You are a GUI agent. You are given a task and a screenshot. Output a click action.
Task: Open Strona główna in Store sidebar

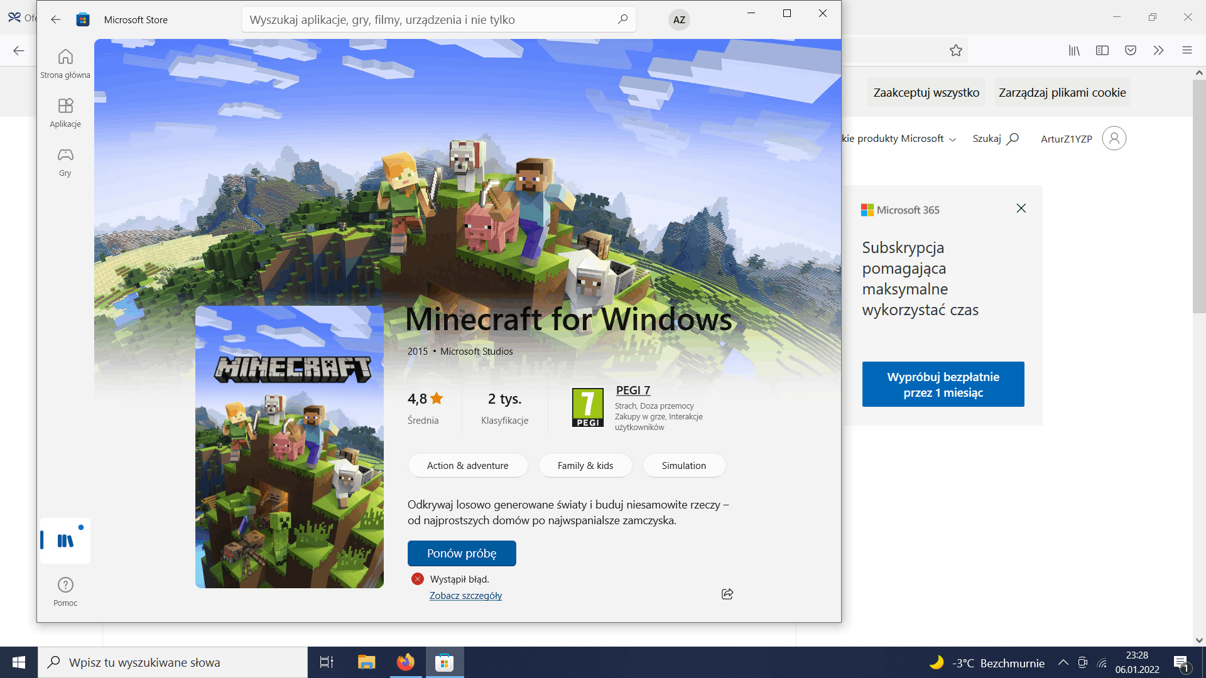tap(65, 64)
